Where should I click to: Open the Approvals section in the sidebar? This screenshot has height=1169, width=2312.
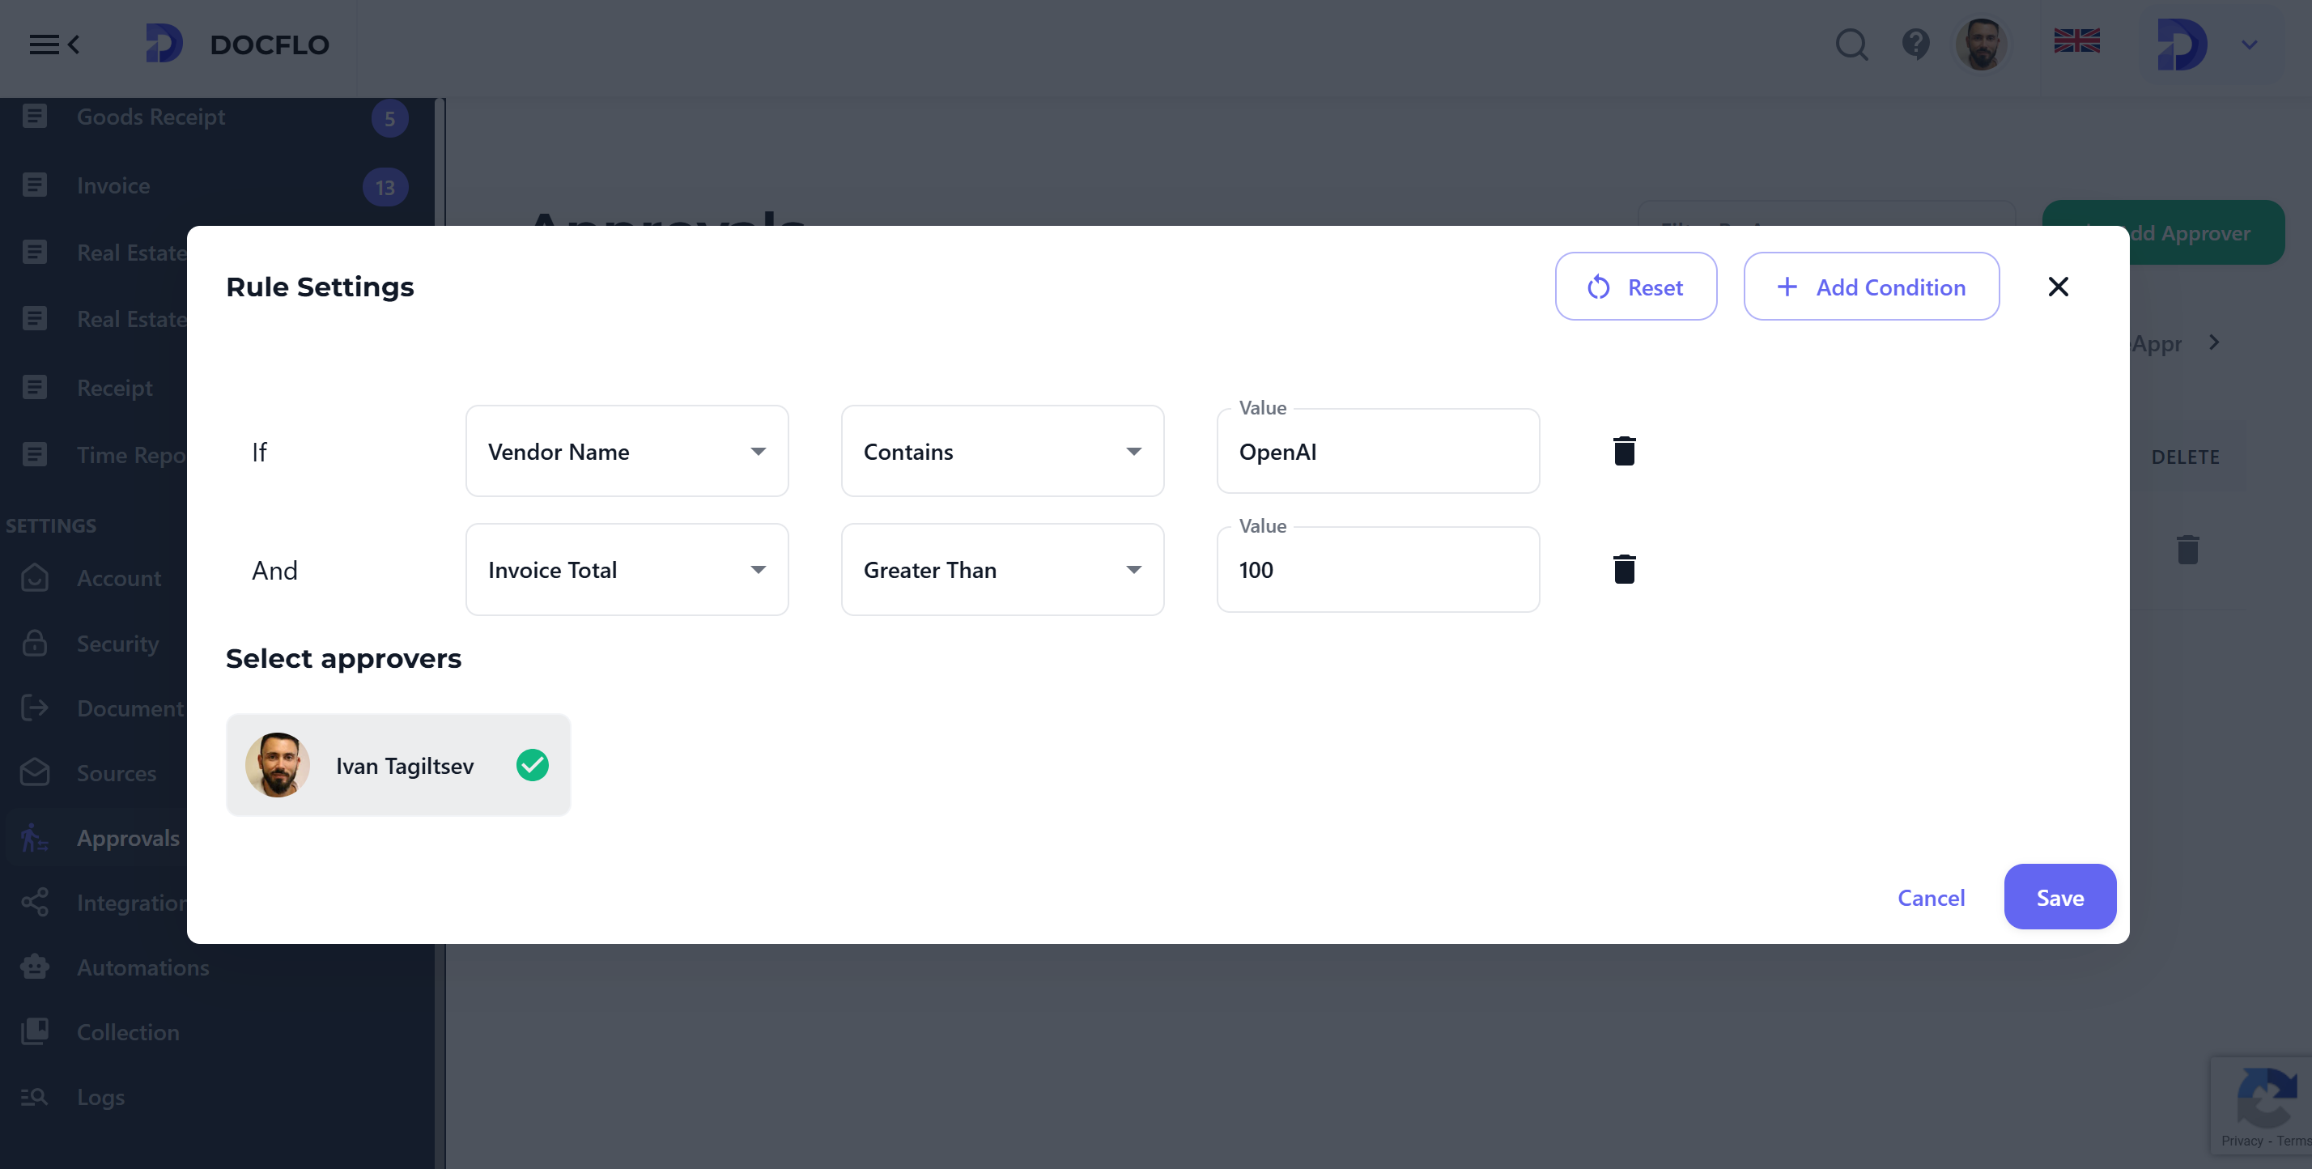coord(129,838)
